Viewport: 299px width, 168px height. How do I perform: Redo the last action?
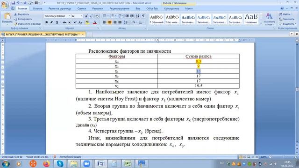pyautogui.click(x=25, y=3)
